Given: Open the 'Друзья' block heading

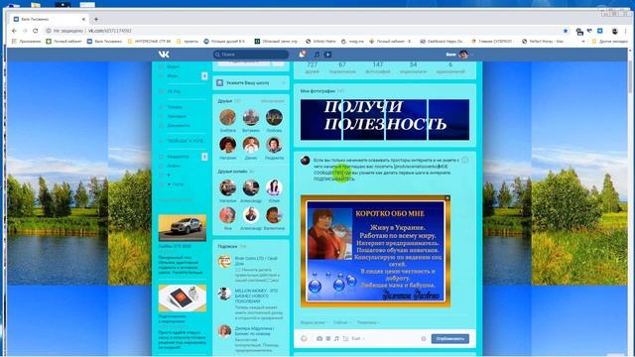Looking at the screenshot, I should point(225,101).
